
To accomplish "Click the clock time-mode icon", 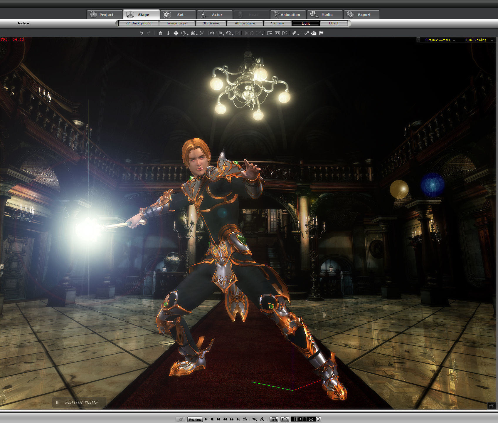I will (x=318, y=419).
